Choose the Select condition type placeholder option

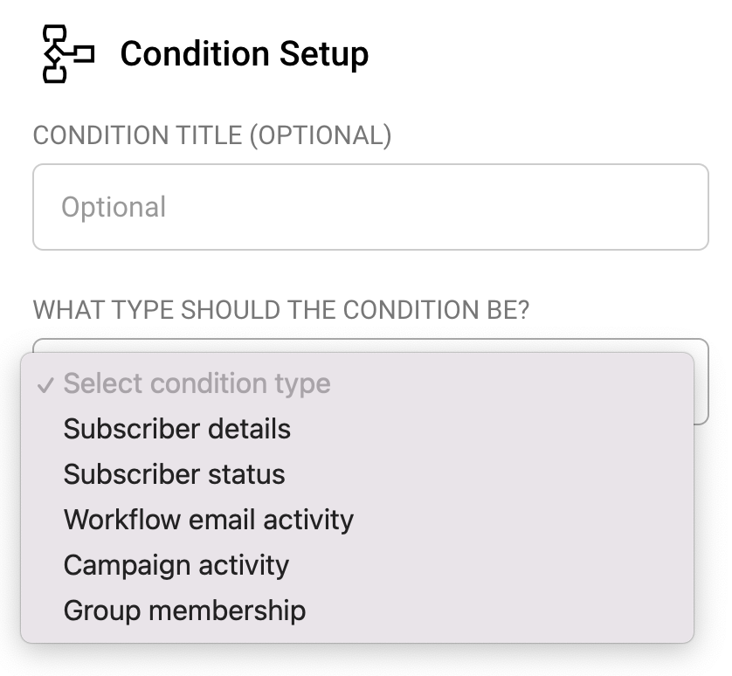pos(197,383)
